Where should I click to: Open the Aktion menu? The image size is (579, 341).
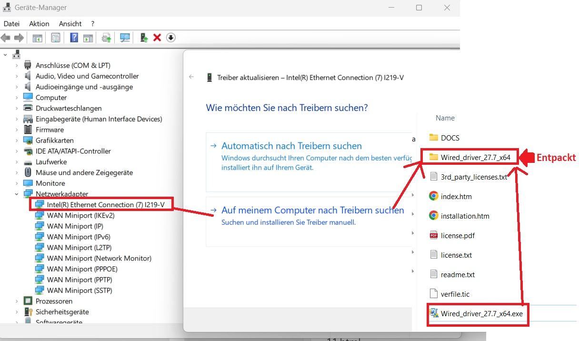point(39,23)
